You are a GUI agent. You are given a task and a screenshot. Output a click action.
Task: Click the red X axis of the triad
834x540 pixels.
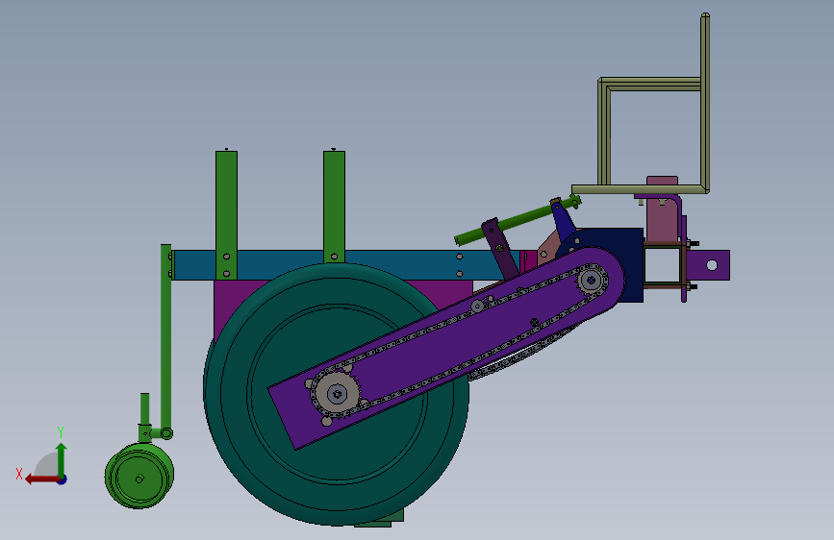pos(42,479)
